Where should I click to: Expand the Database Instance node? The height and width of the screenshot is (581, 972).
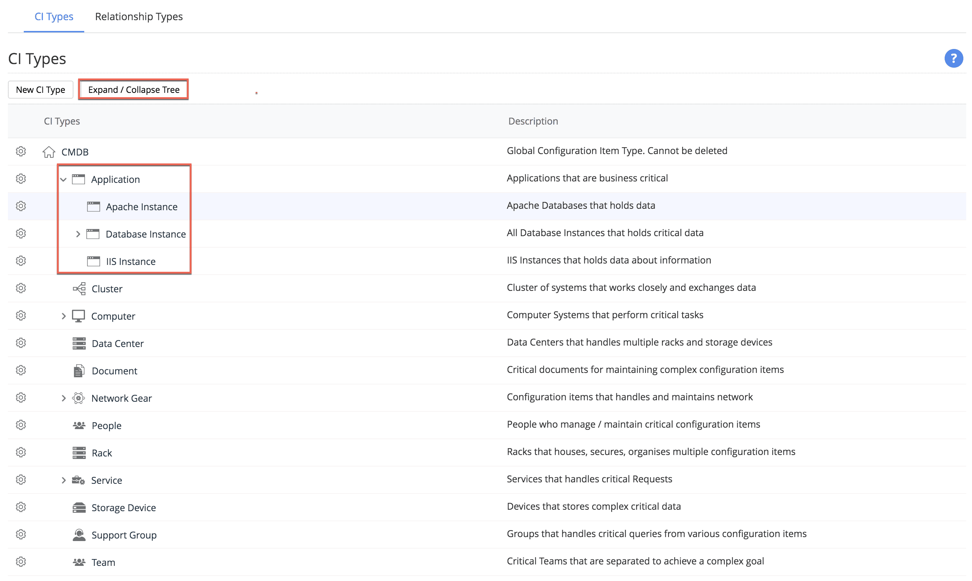point(78,234)
